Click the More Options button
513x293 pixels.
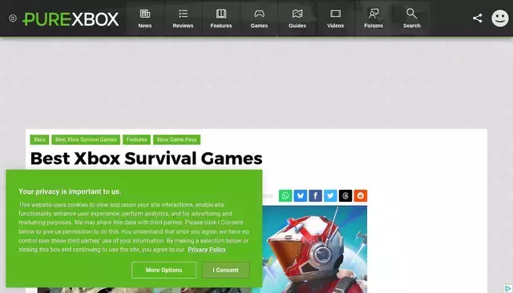coord(164,270)
